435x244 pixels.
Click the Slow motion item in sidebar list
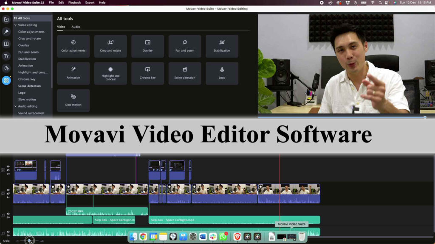(27, 100)
